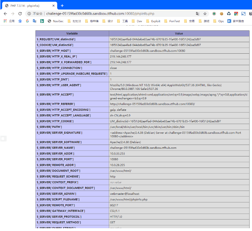This screenshot has width=252, height=231.
Task: Click the SERVER_ADDR value 10.0.33.253
Action: 117,154
